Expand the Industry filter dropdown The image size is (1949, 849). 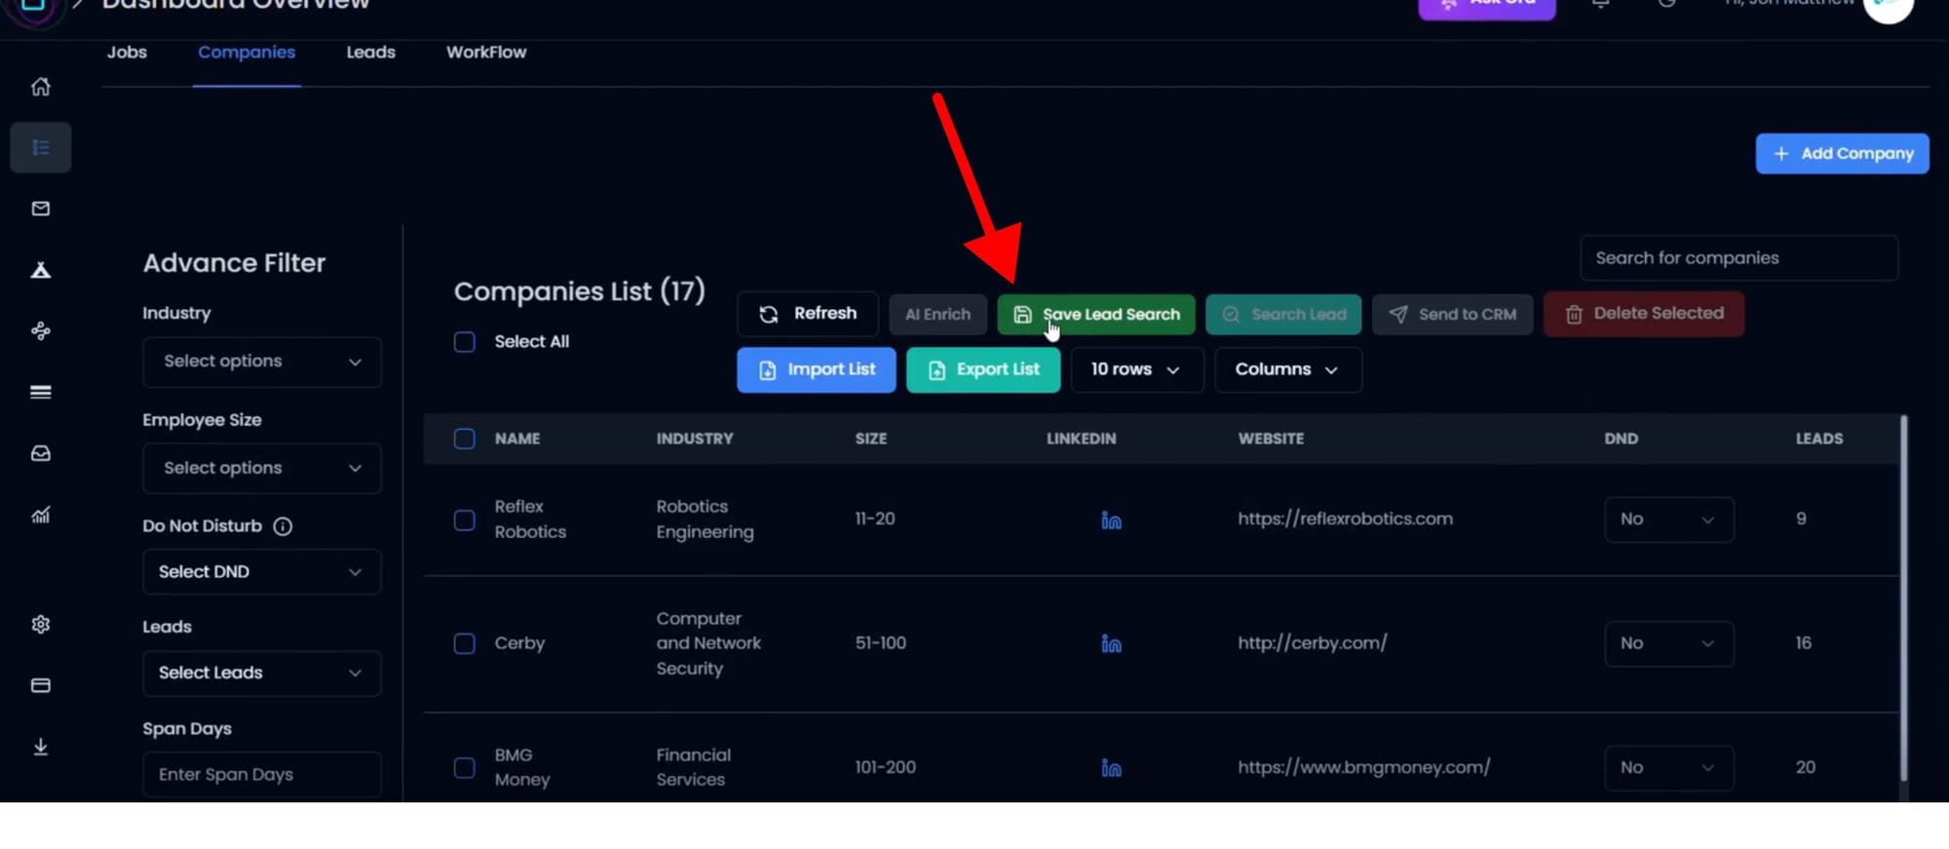click(x=261, y=362)
